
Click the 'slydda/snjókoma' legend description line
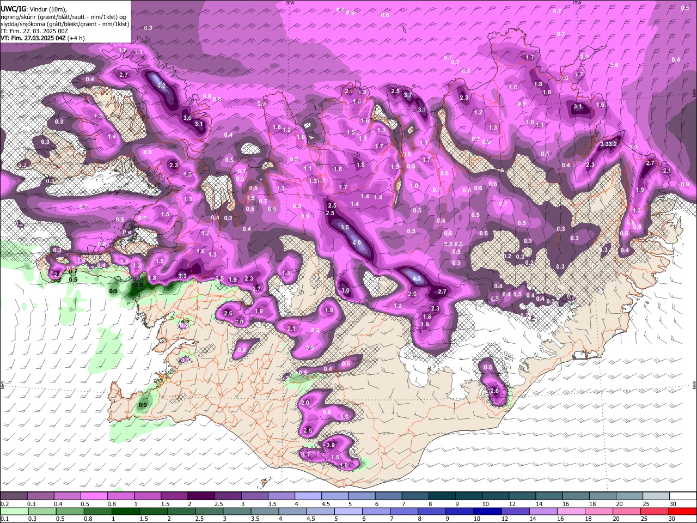tap(65, 24)
